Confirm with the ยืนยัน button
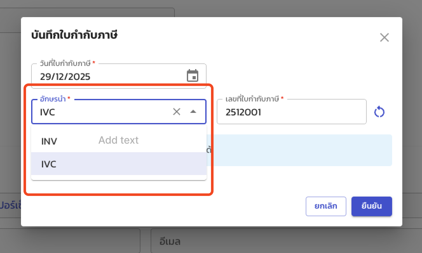Screen dimensions: 422x253 click(x=371, y=206)
